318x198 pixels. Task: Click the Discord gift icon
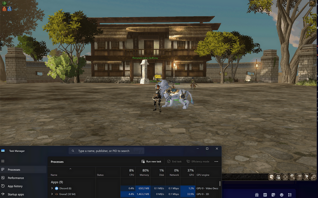coord(257,195)
